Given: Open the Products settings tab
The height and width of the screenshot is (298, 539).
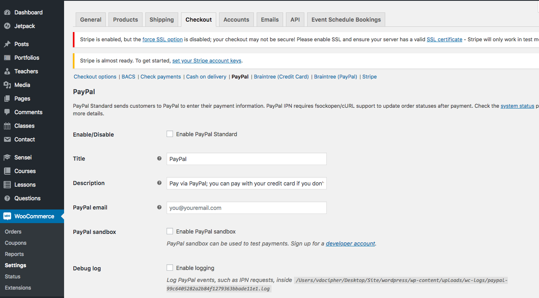Looking at the screenshot, I should click(x=125, y=20).
